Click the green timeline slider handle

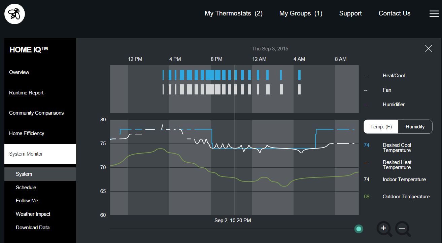359,229
